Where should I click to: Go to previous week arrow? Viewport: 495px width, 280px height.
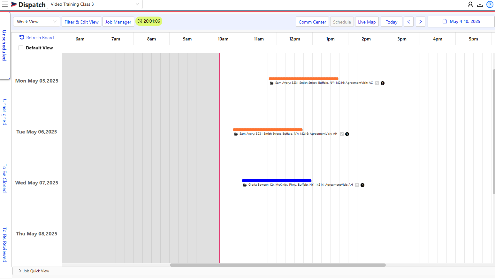[409, 22]
